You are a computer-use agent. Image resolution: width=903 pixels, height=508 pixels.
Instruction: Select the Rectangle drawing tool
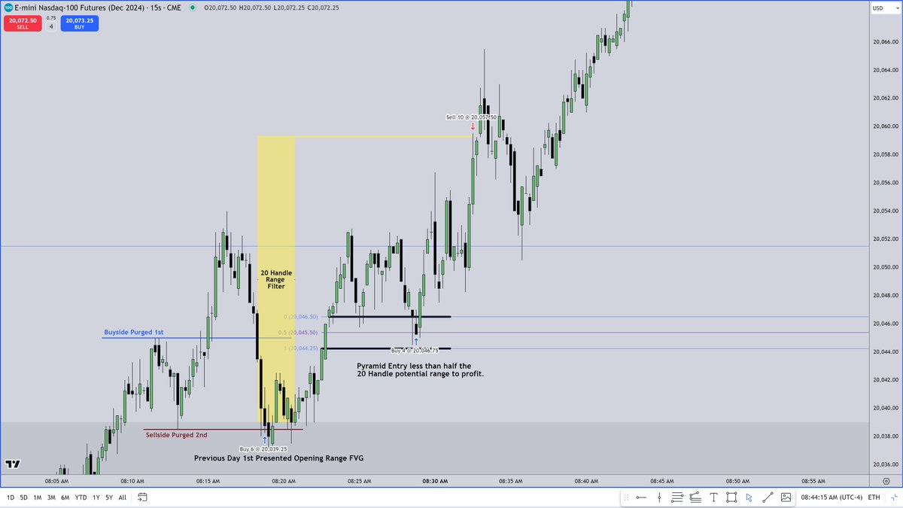click(731, 497)
